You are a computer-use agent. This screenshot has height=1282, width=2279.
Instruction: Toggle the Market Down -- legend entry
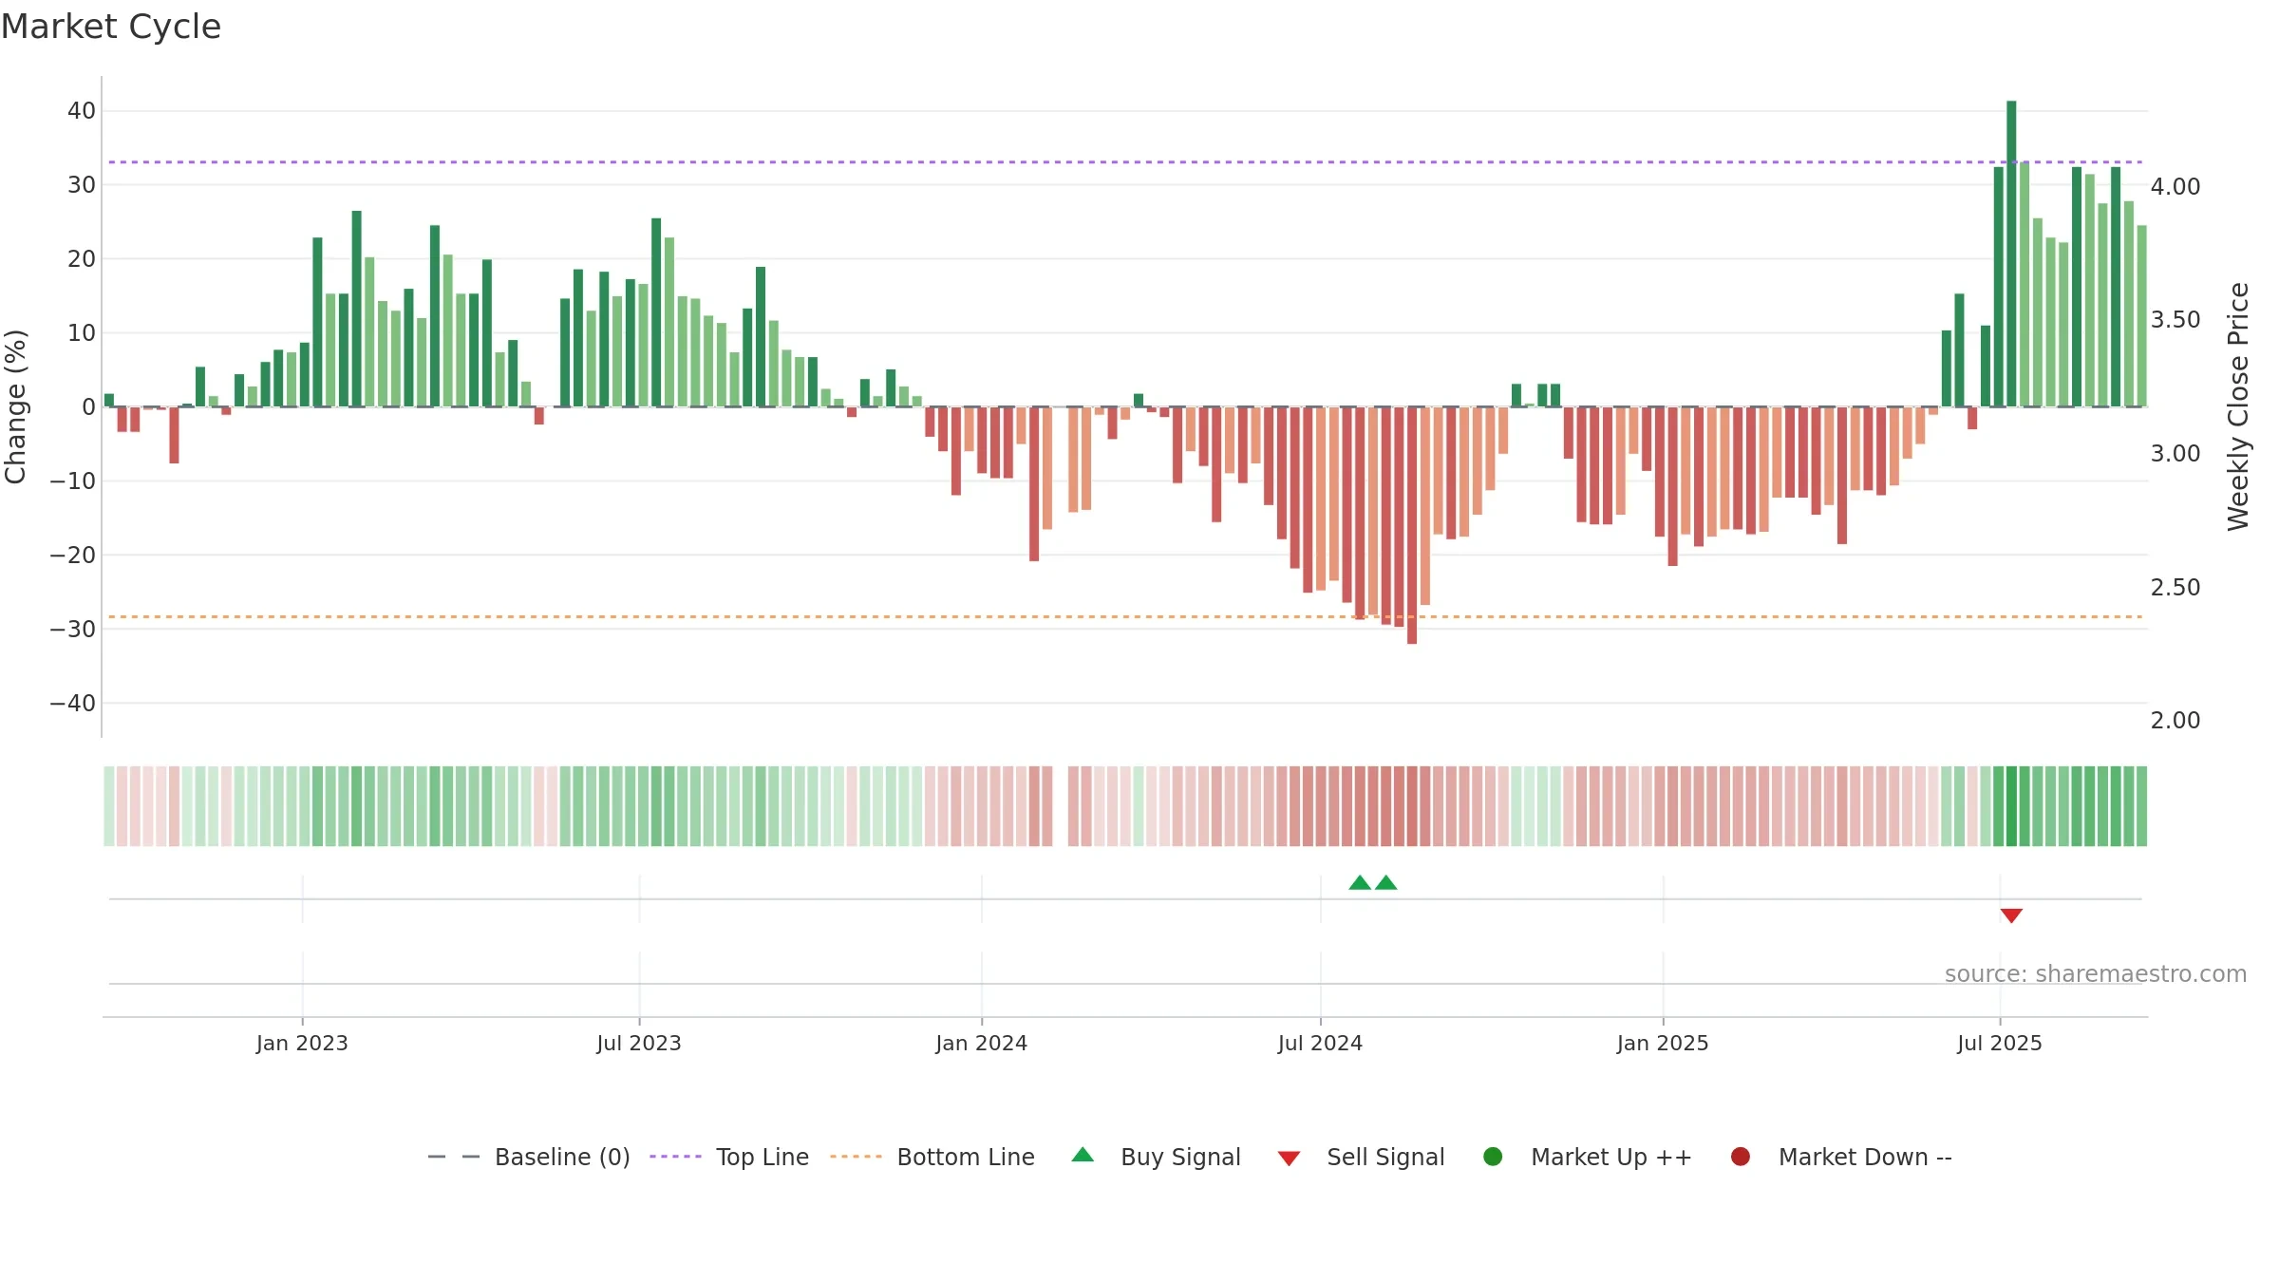(x=1840, y=1157)
